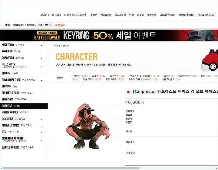Click the Ace figure product image
Image resolution: width=218 pixels, height=170 pixels.
tap(88, 126)
